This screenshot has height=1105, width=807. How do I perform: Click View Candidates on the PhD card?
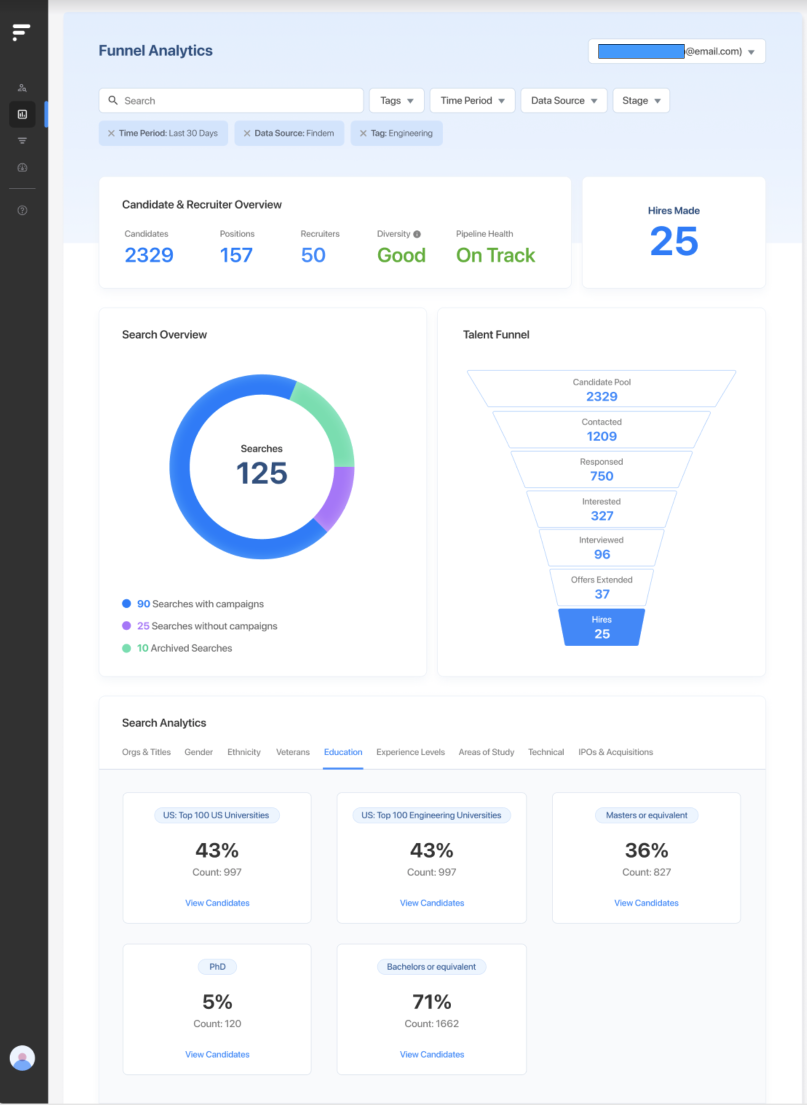216,1054
